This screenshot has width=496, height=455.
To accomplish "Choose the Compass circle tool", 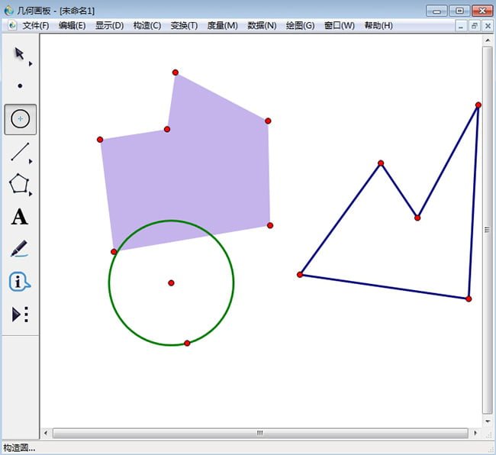I will (20, 119).
